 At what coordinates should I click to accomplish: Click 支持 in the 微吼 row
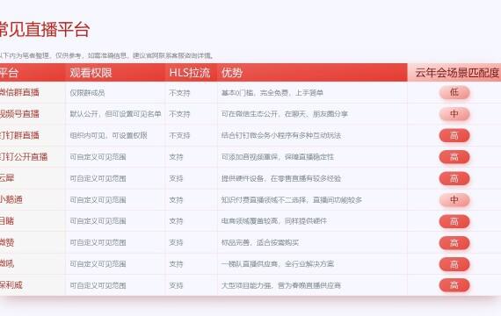point(176,264)
